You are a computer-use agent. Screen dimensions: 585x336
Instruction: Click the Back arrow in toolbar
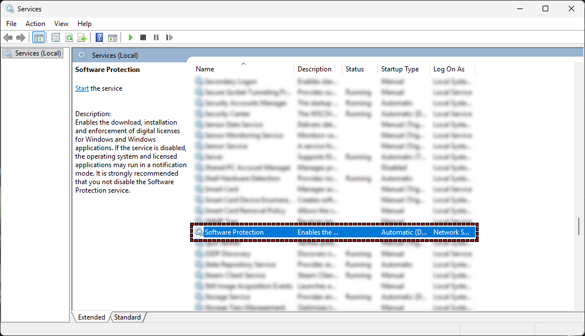(8, 37)
